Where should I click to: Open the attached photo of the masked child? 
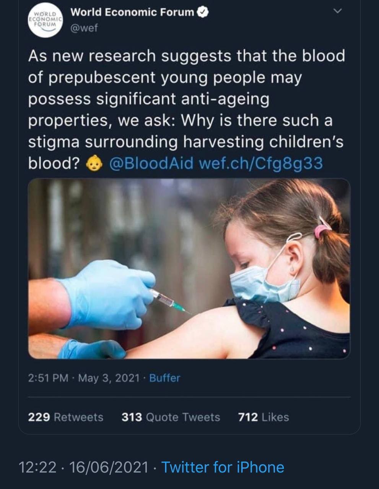(x=189, y=269)
